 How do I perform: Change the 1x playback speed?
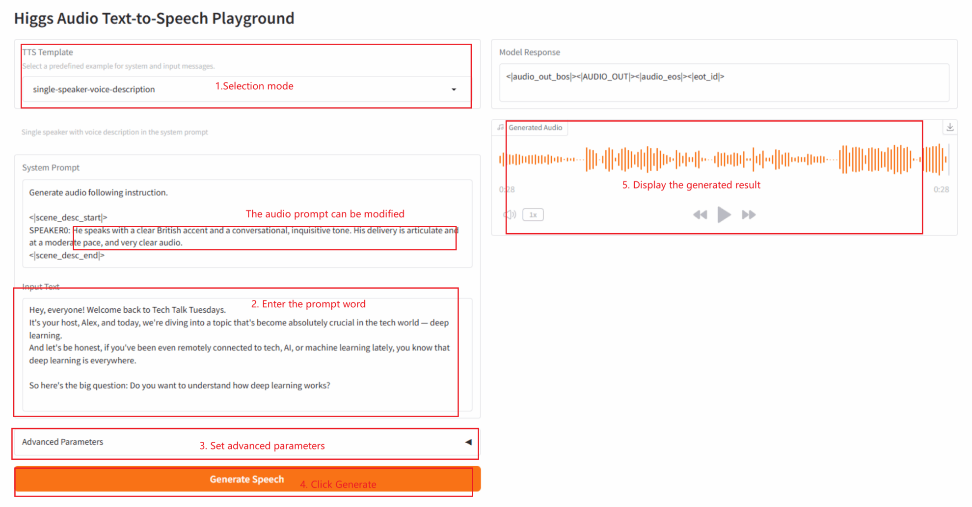click(533, 214)
